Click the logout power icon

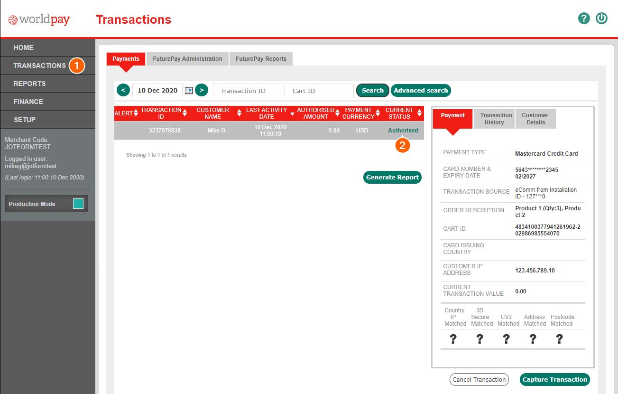click(602, 19)
